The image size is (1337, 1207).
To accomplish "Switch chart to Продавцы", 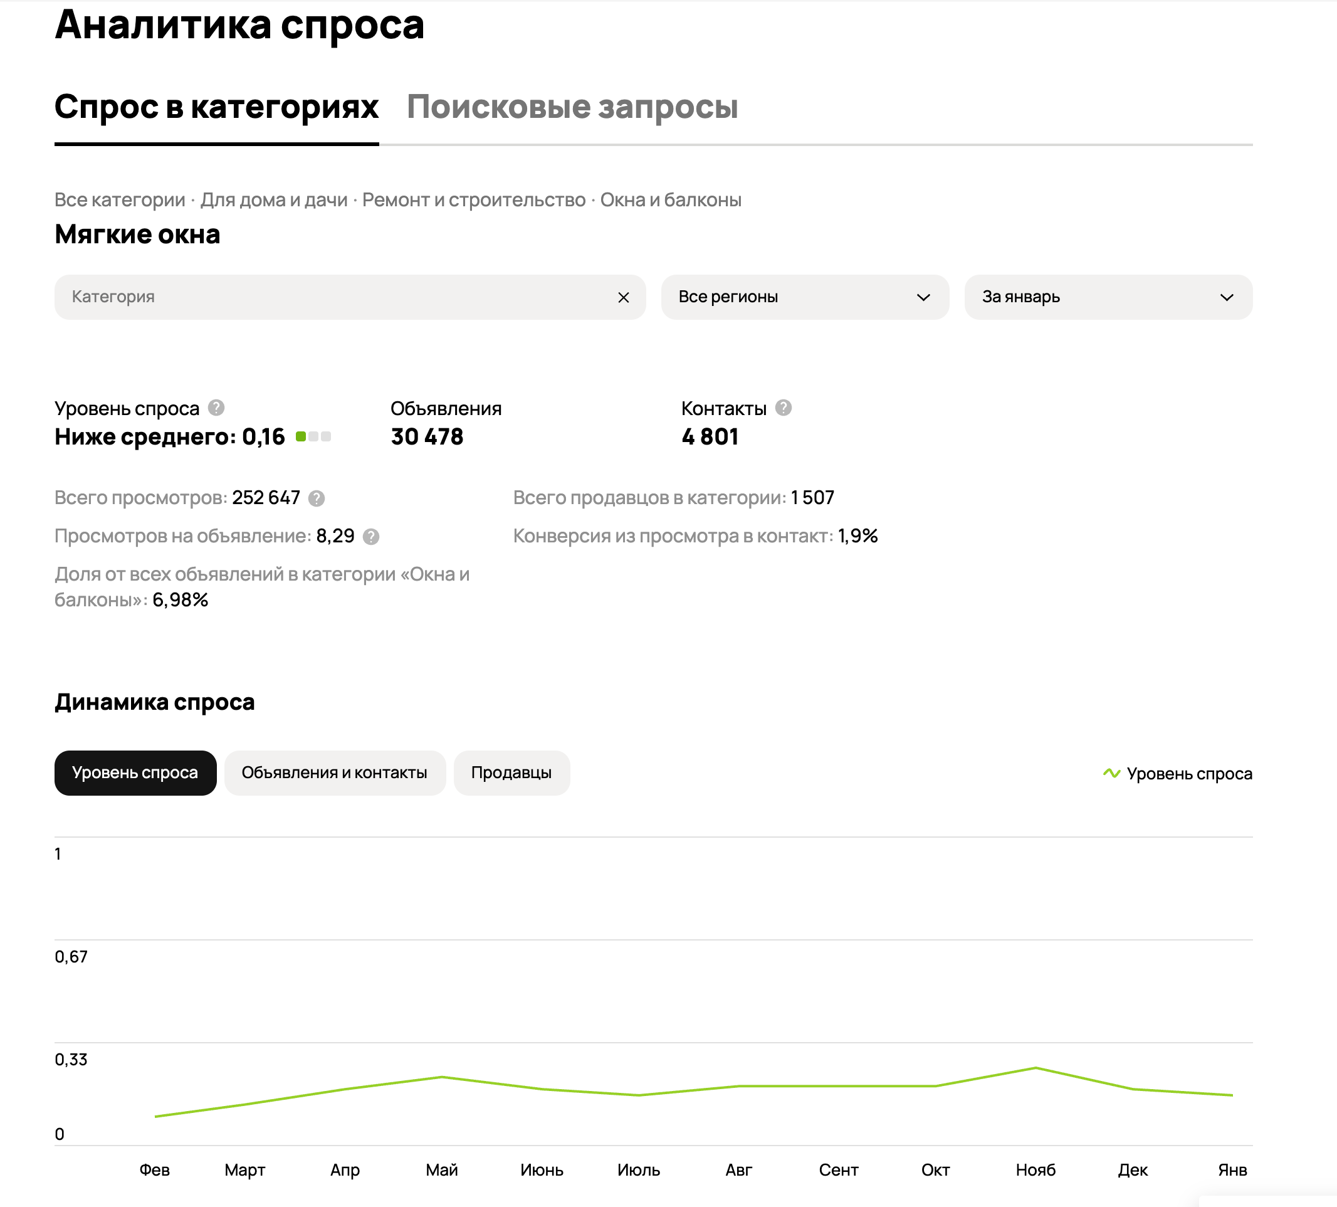I will pyautogui.click(x=511, y=772).
